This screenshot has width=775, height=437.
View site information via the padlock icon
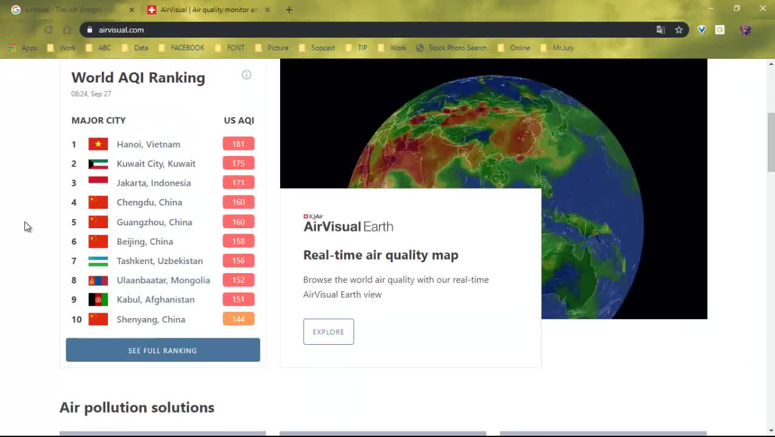coord(90,30)
